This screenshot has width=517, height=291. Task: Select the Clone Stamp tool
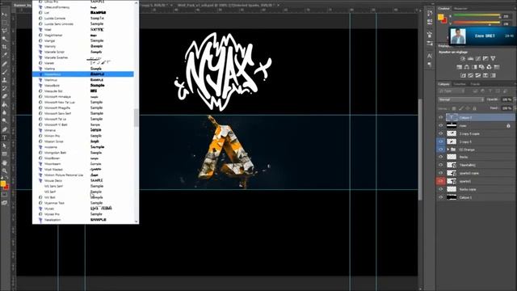click(x=4, y=80)
